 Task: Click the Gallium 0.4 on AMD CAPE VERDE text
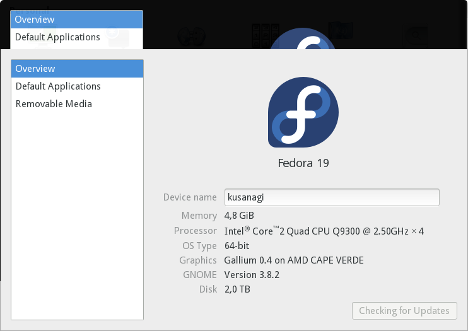(294, 260)
